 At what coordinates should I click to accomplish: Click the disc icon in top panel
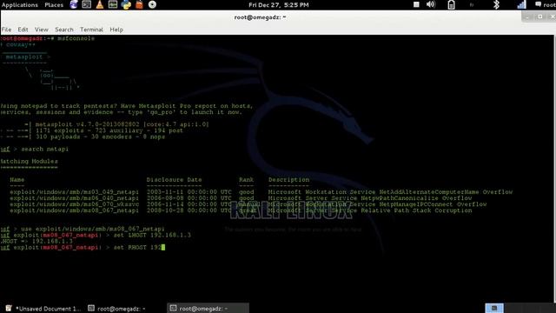153,4
